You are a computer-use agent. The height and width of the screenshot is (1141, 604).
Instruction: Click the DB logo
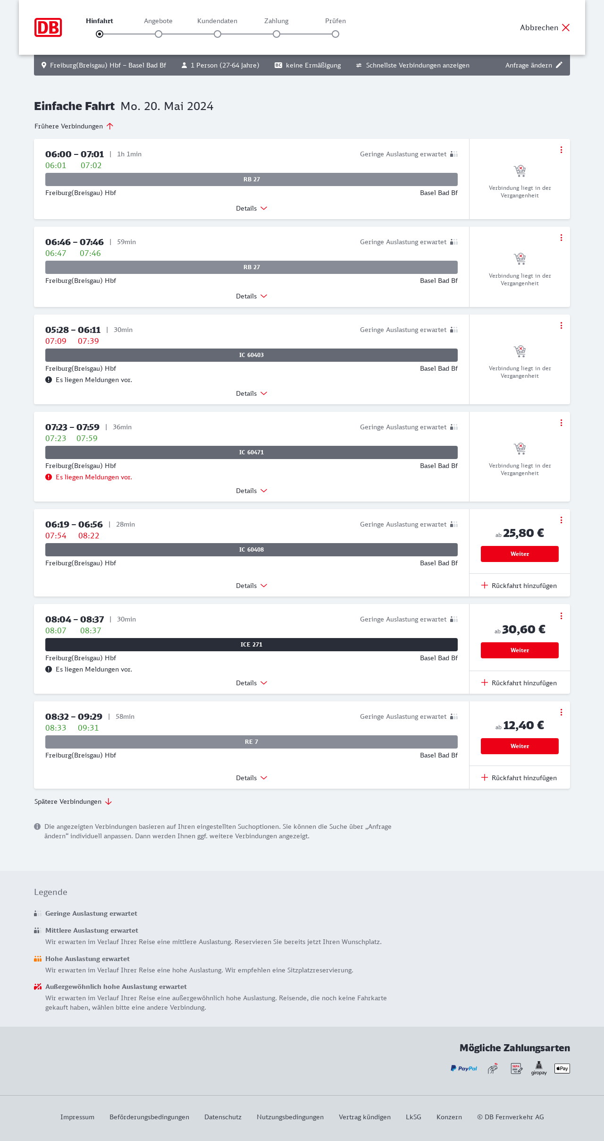tap(48, 27)
